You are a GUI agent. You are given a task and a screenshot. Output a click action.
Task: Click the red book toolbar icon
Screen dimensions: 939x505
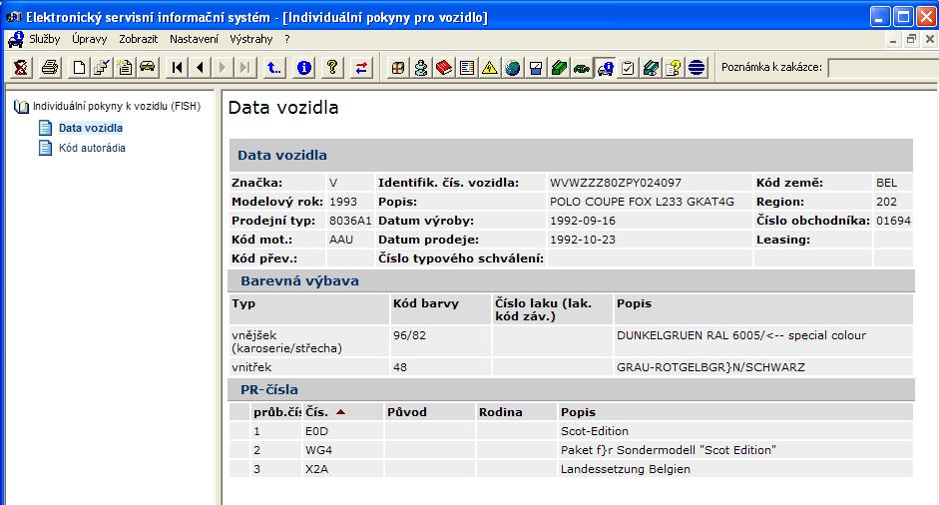point(444,68)
